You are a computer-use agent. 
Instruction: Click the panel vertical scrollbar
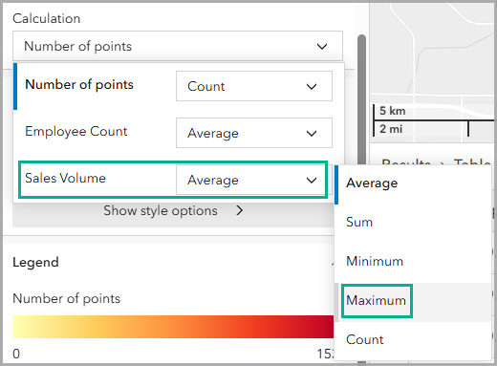coord(361,98)
